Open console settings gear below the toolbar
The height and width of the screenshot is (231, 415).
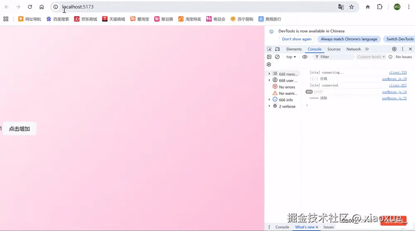tap(269, 64)
